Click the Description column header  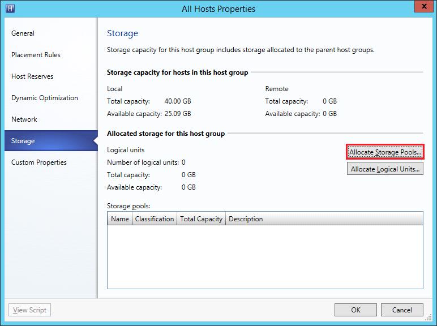pyautogui.click(x=246, y=219)
